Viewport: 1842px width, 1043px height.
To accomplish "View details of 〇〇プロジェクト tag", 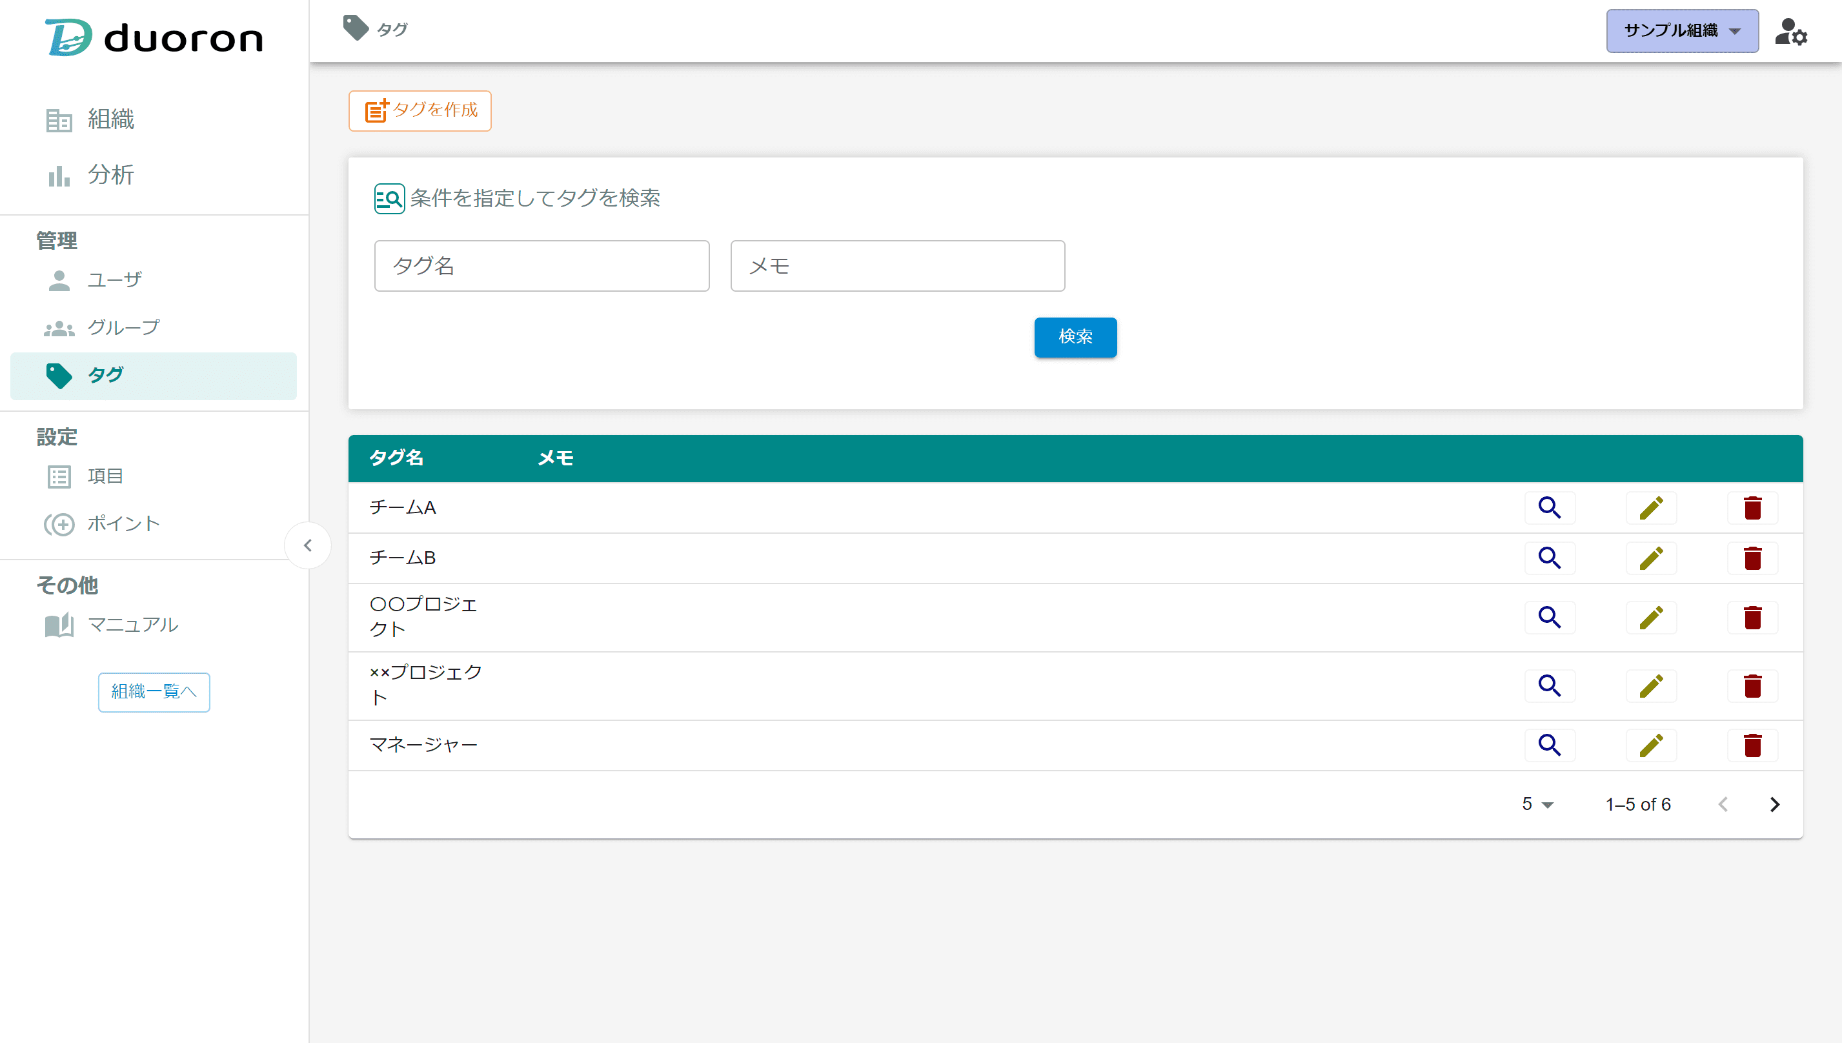I will click(1549, 618).
